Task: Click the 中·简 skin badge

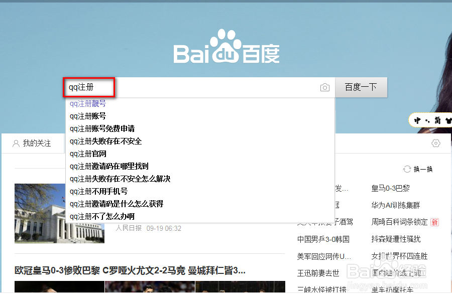Action: tap(430, 120)
